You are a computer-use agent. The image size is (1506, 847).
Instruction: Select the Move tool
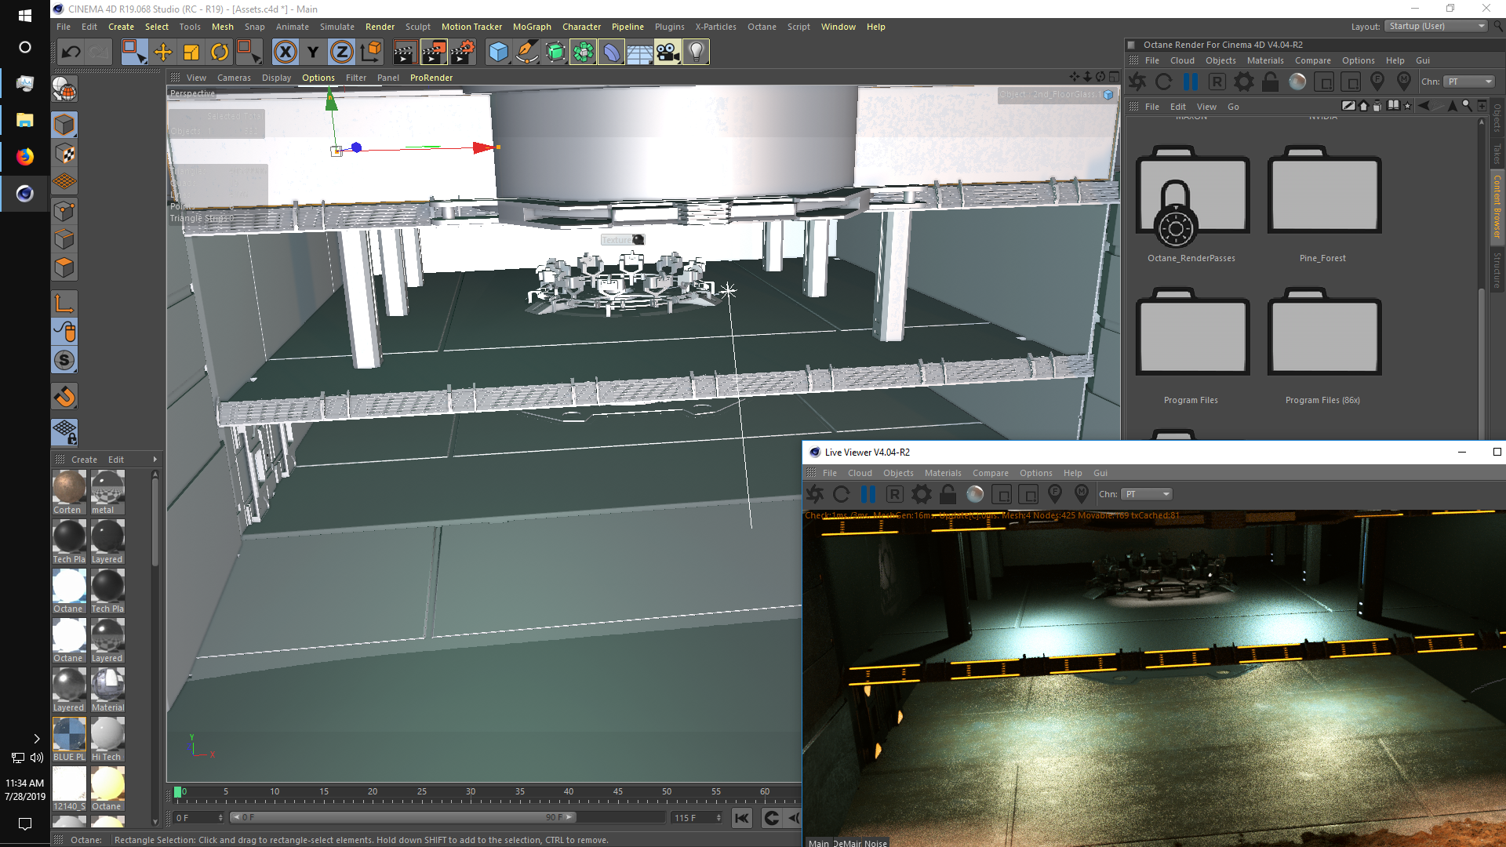coord(163,53)
